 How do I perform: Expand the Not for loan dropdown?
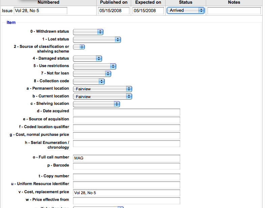click(x=92, y=74)
